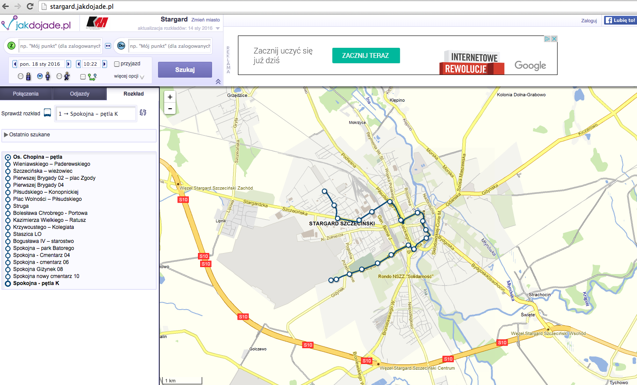This screenshot has width=637, height=385.
Task: Reload the browser page
Action: [30, 6]
